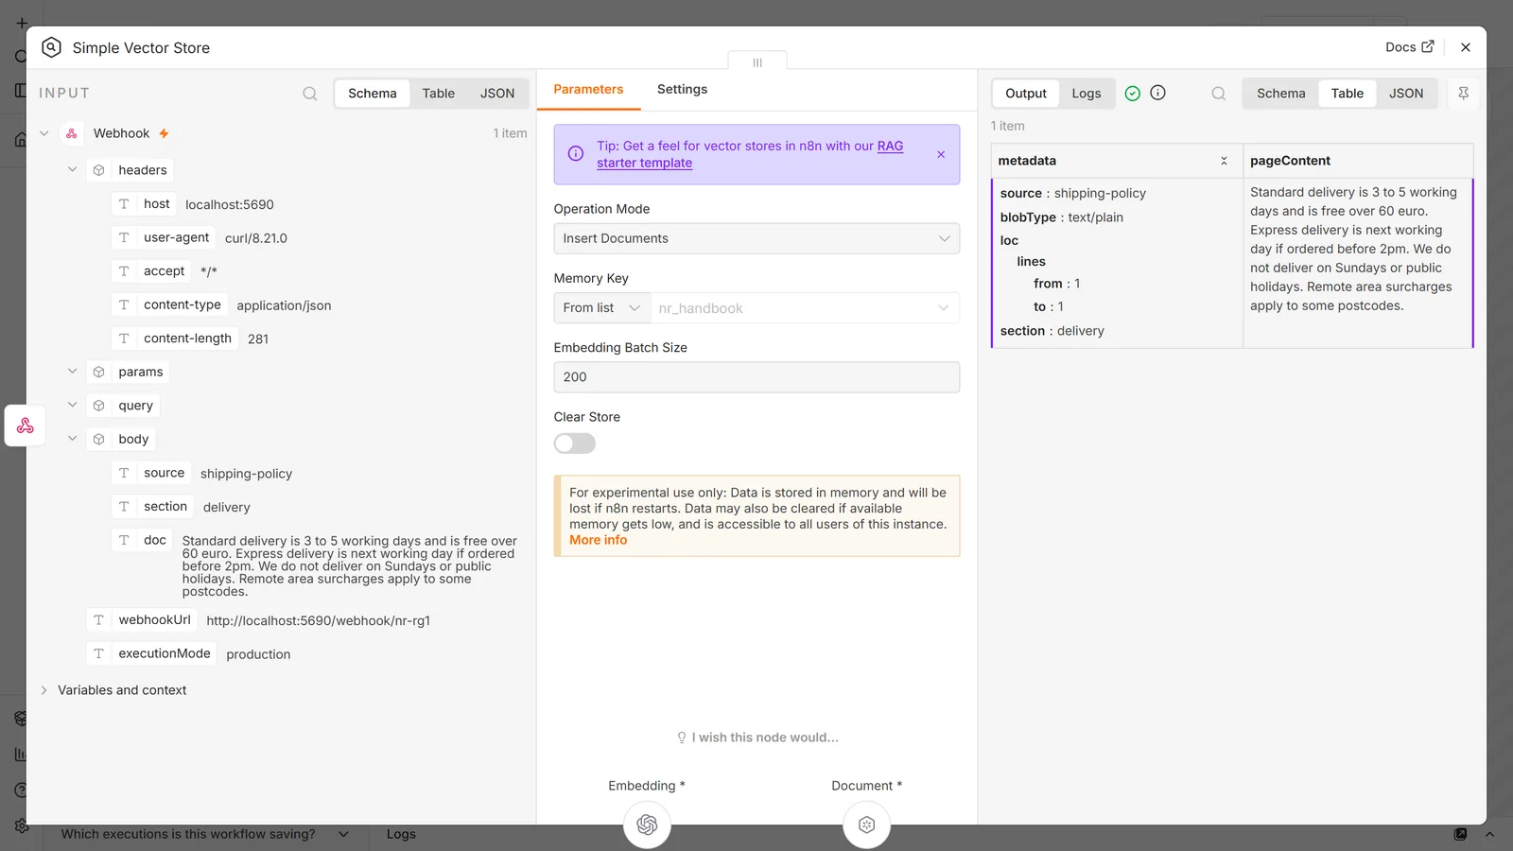Click the pageContent table cell text
The width and height of the screenshot is (1513, 851).
coord(1353,249)
